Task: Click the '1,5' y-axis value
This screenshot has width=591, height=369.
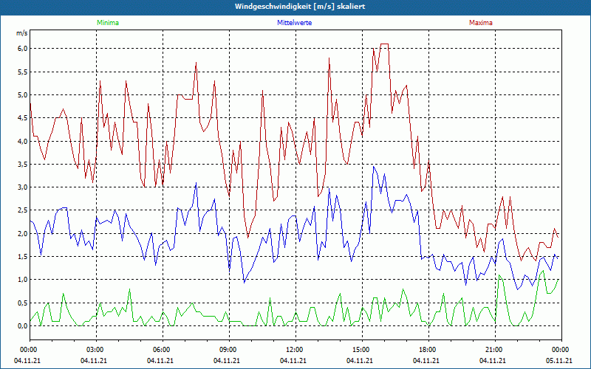Action: coord(23,256)
